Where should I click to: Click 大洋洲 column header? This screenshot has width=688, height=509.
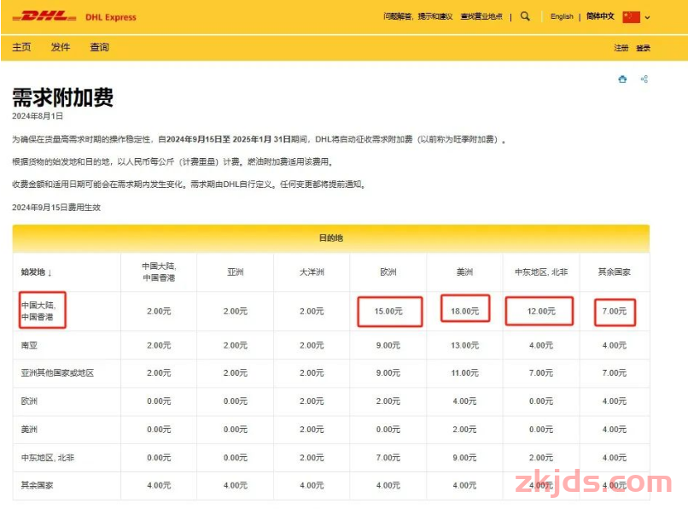pos(312,272)
